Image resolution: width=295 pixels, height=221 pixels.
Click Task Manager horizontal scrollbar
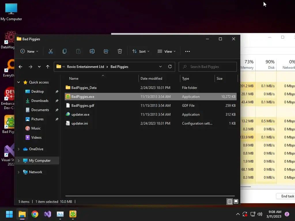(245, 187)
